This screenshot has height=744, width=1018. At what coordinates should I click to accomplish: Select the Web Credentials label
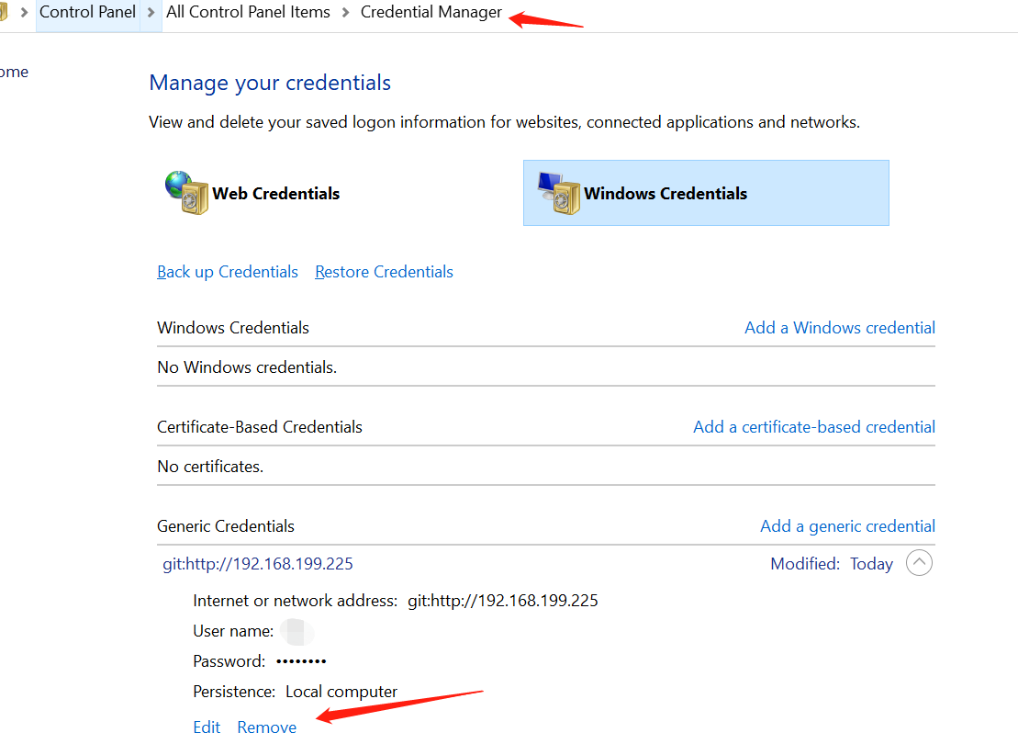(x=276, y=194)
